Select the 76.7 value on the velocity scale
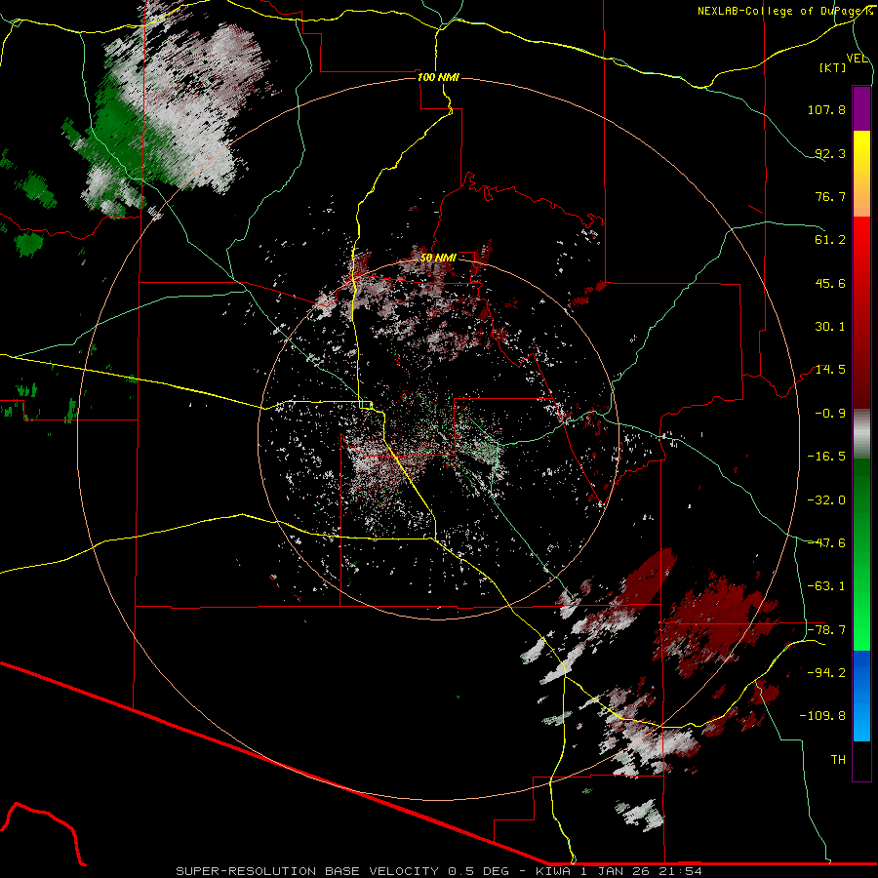 (830, 196)
